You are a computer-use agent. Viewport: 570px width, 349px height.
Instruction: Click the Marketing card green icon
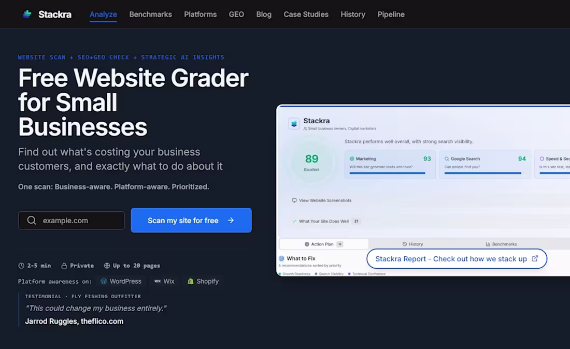click(351, 158)
